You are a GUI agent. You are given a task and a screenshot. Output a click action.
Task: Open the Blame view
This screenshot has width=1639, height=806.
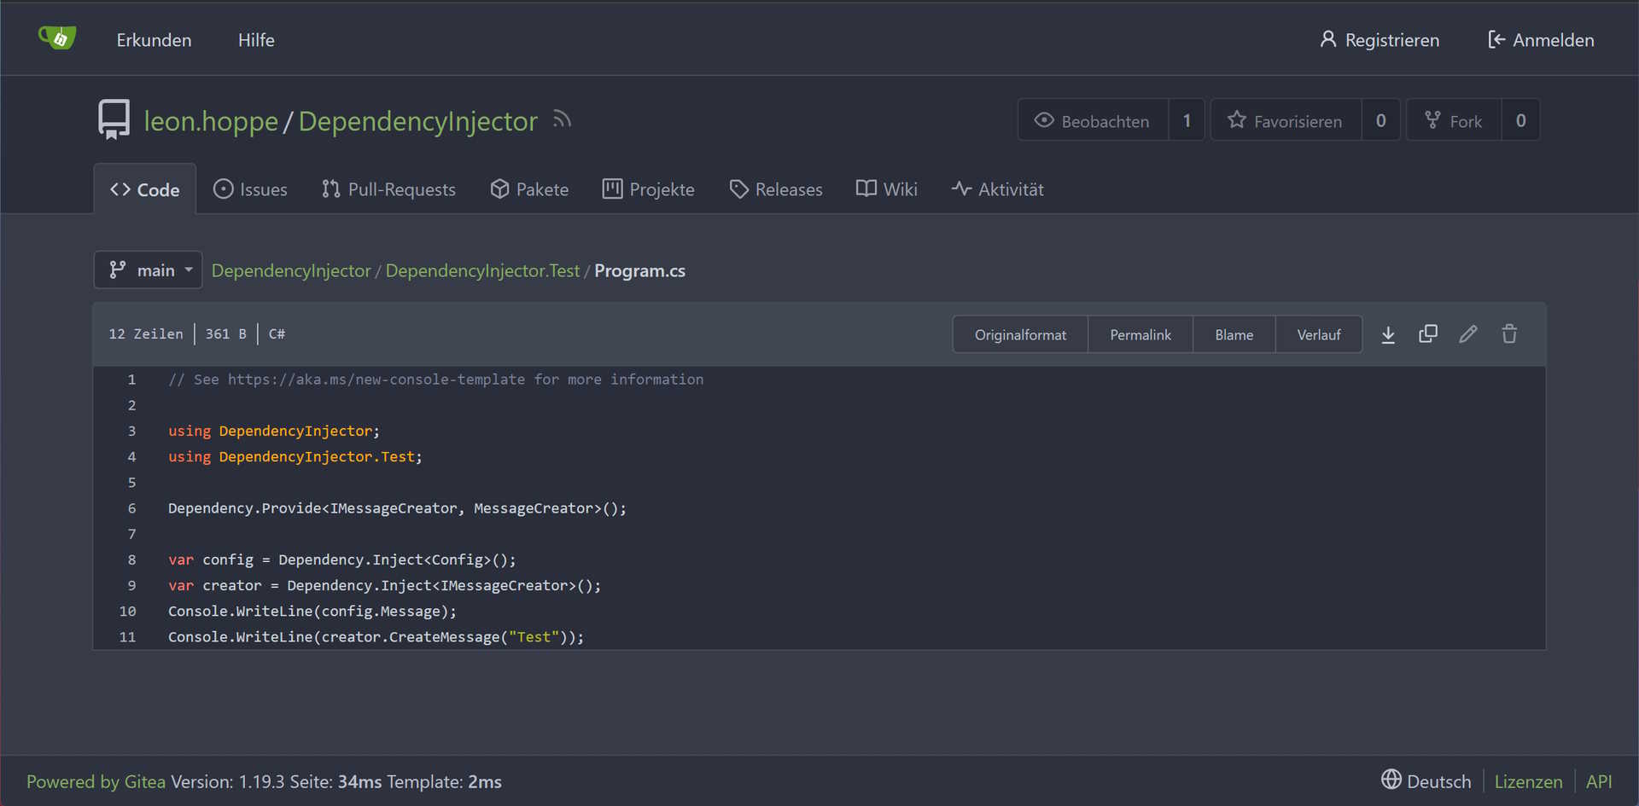pos(1234,334)
